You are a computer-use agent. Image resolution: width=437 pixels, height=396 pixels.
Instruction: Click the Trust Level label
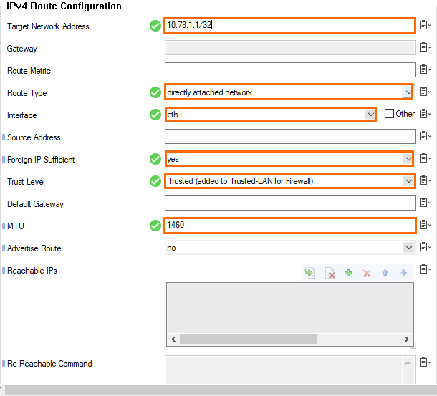click(26, 182)
